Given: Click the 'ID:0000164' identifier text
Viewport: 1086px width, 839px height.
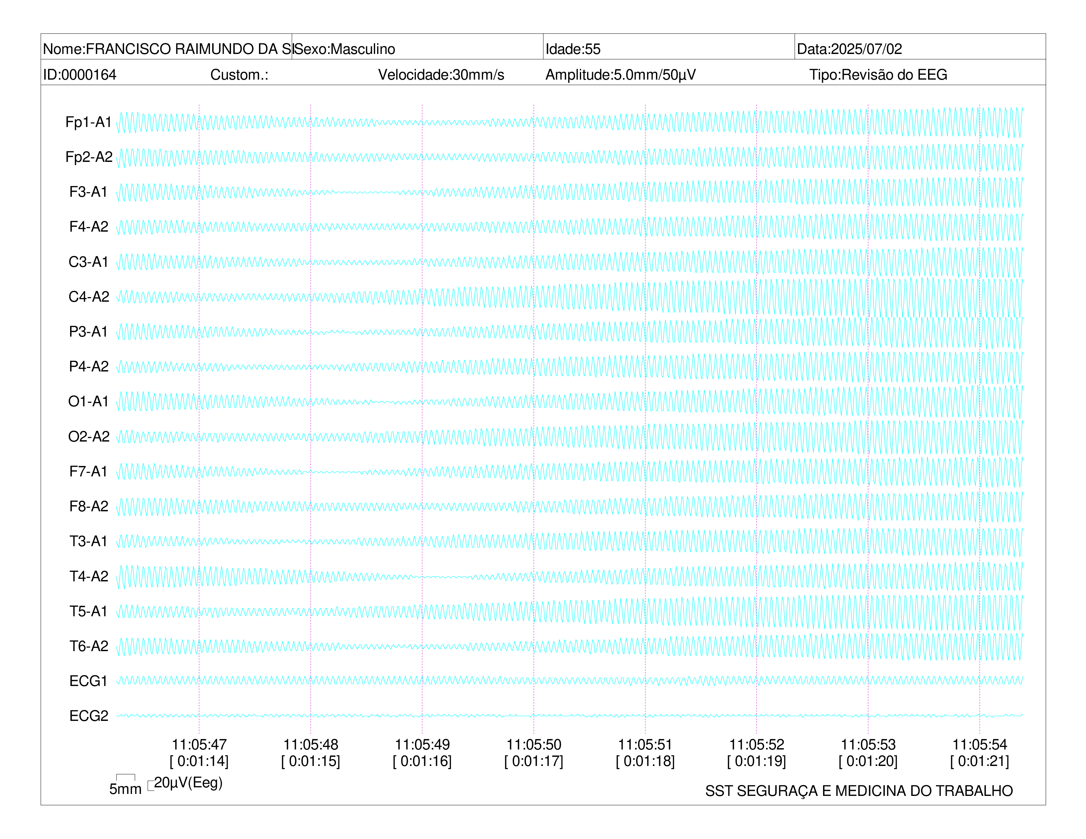Looking at the screenshot, I should pos(80,75).
